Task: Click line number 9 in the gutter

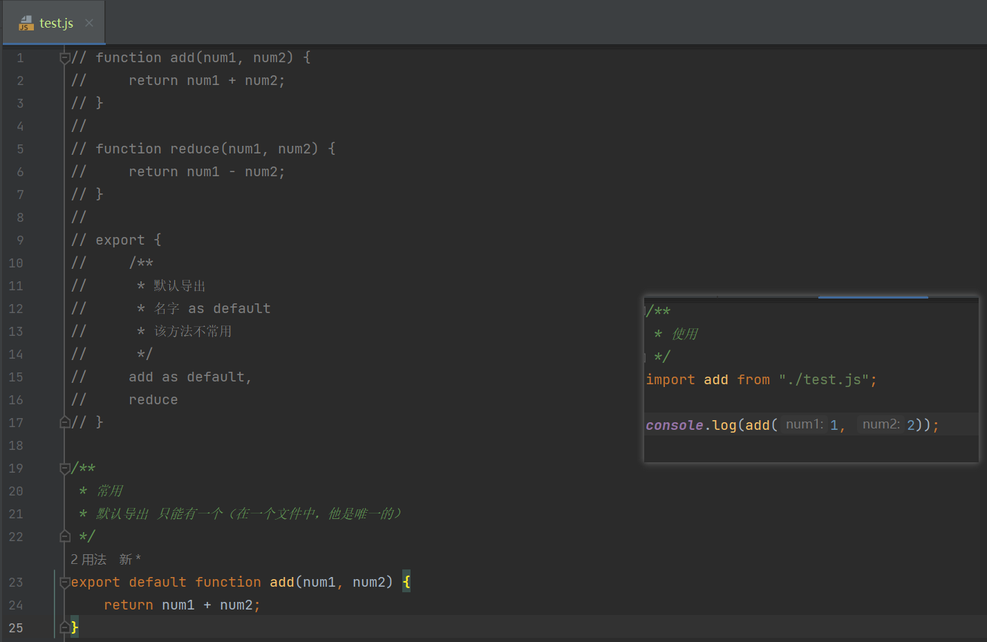Action: coord(20,240)
